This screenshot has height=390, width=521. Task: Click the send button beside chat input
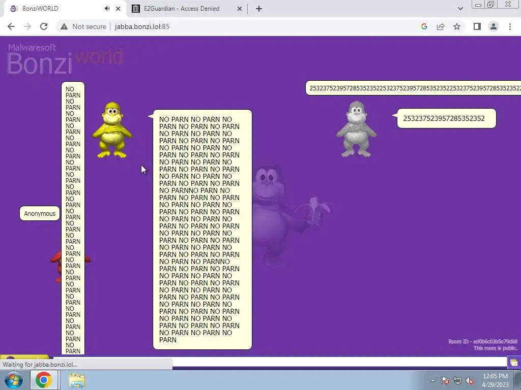[514, 362]
